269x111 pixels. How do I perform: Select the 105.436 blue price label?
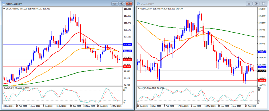[127, 45]
